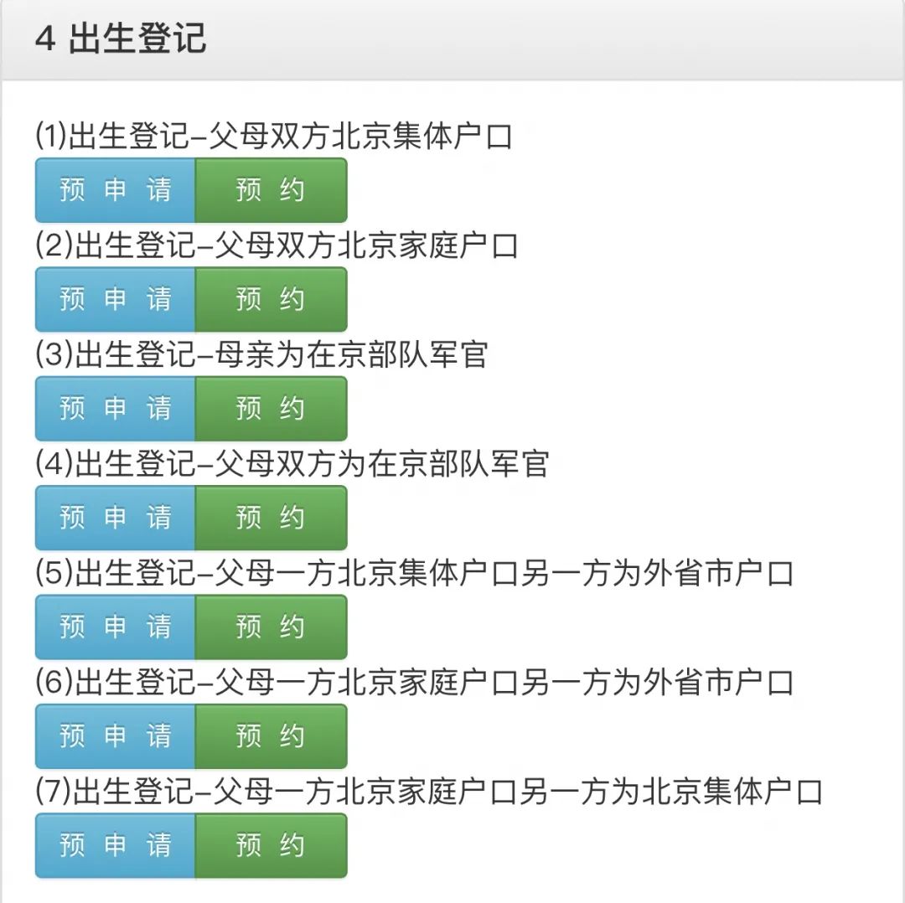Select text (3)出生登记–母亲为在京部队军官

click(x=261, y=355)
